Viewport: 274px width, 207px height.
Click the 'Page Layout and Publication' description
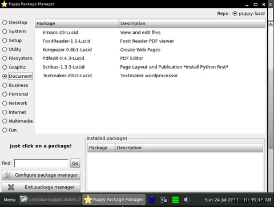(x=151, y=67)
